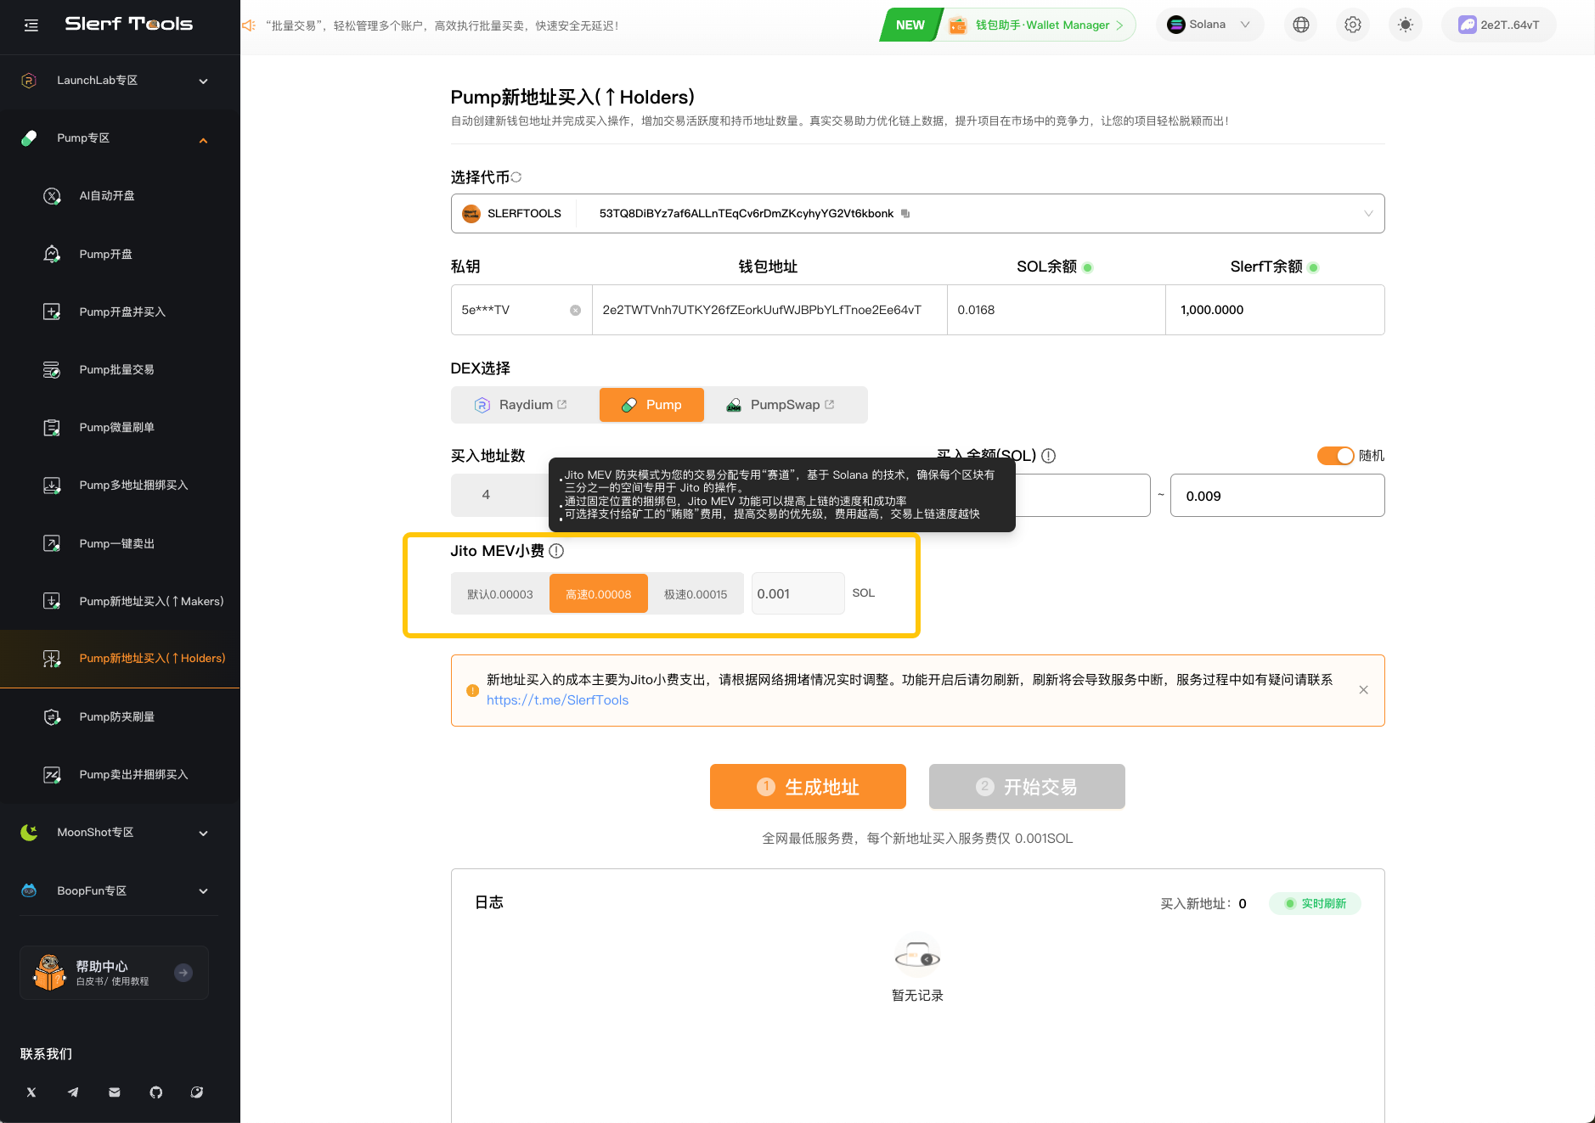Select the 默认0.00003 tip option
1595x1123 pixels.
point(500,594)
